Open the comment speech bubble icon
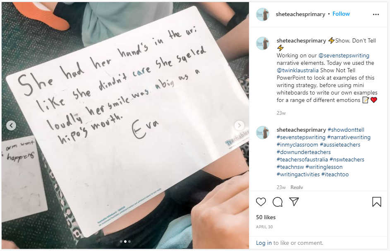The image size is (390, 251). click(278, 202)
